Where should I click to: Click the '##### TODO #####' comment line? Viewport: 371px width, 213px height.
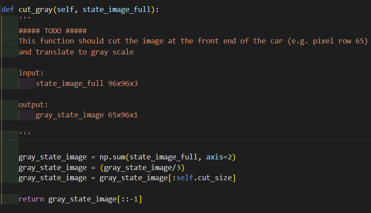click(x=53, y=31)
